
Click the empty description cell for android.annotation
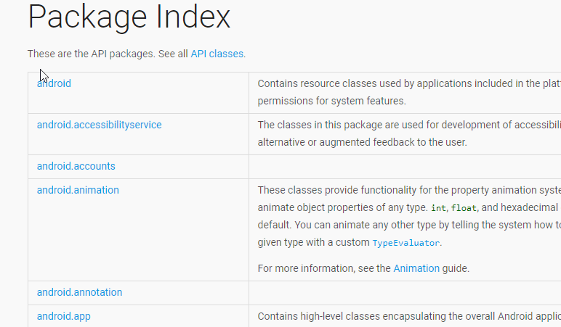pos(404,292)
